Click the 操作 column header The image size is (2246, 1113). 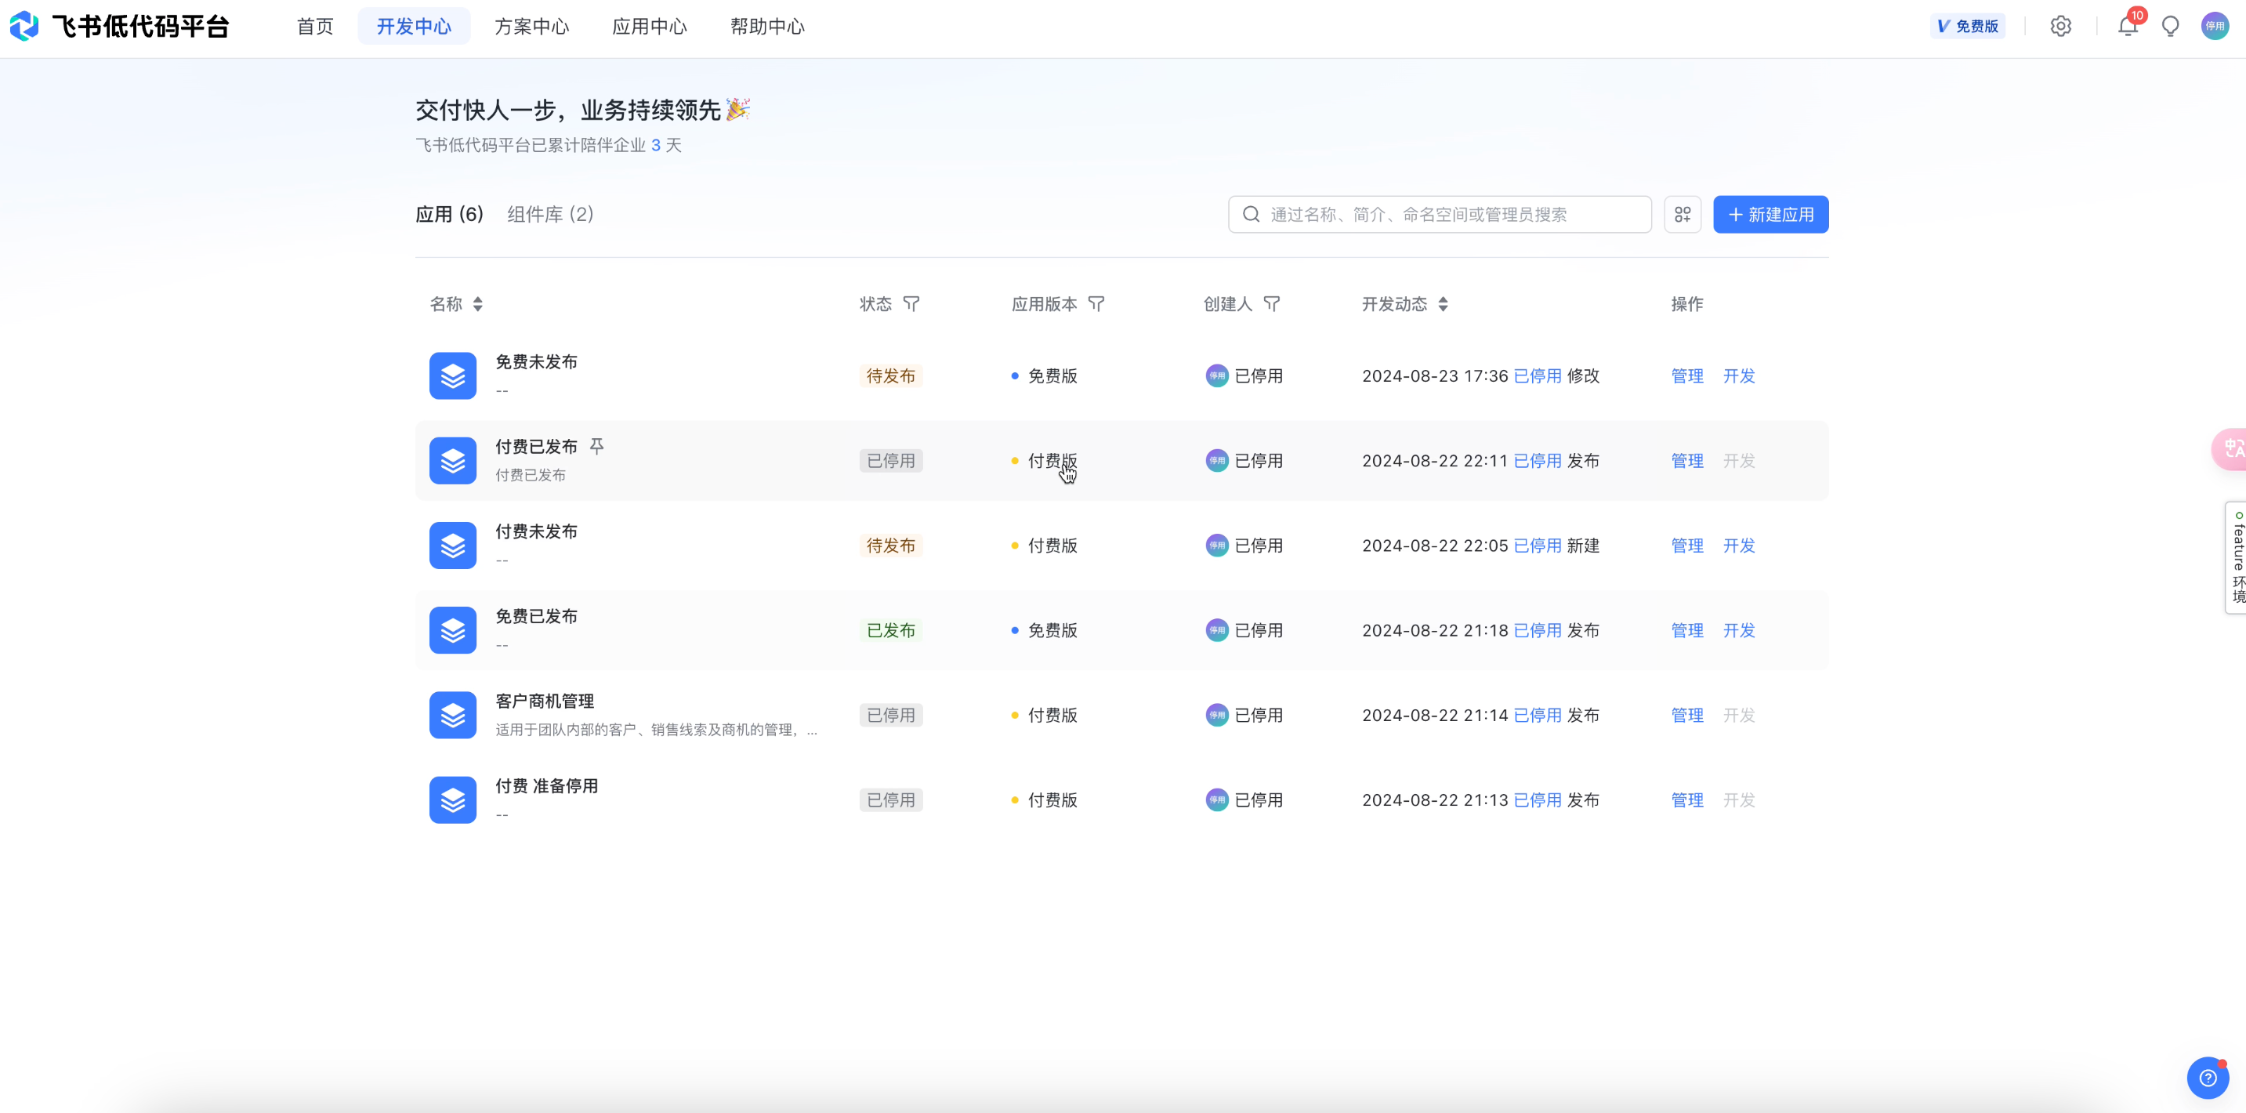[1686, 304]
